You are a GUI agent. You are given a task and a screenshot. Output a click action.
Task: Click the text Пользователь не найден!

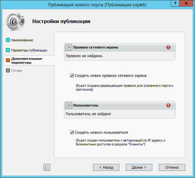click(88, 114)
